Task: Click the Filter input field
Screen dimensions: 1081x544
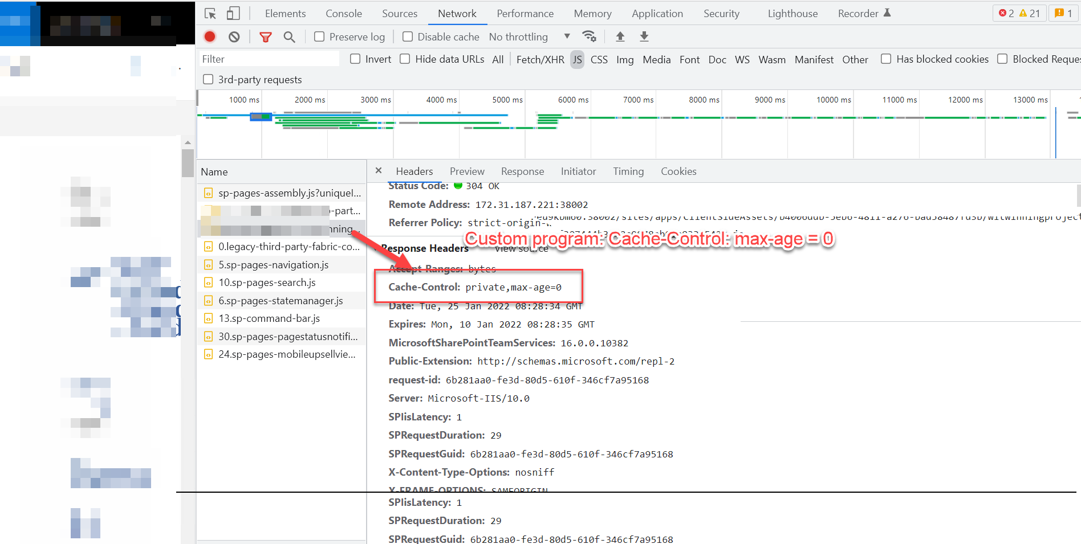Action: (268, 58)
